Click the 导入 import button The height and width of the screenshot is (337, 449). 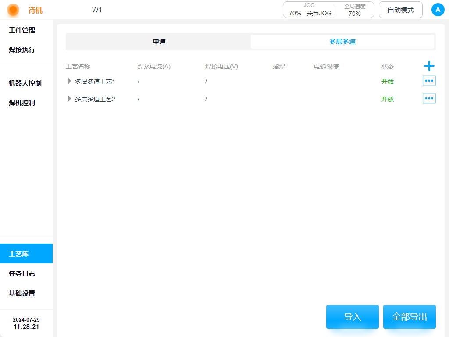352,317
